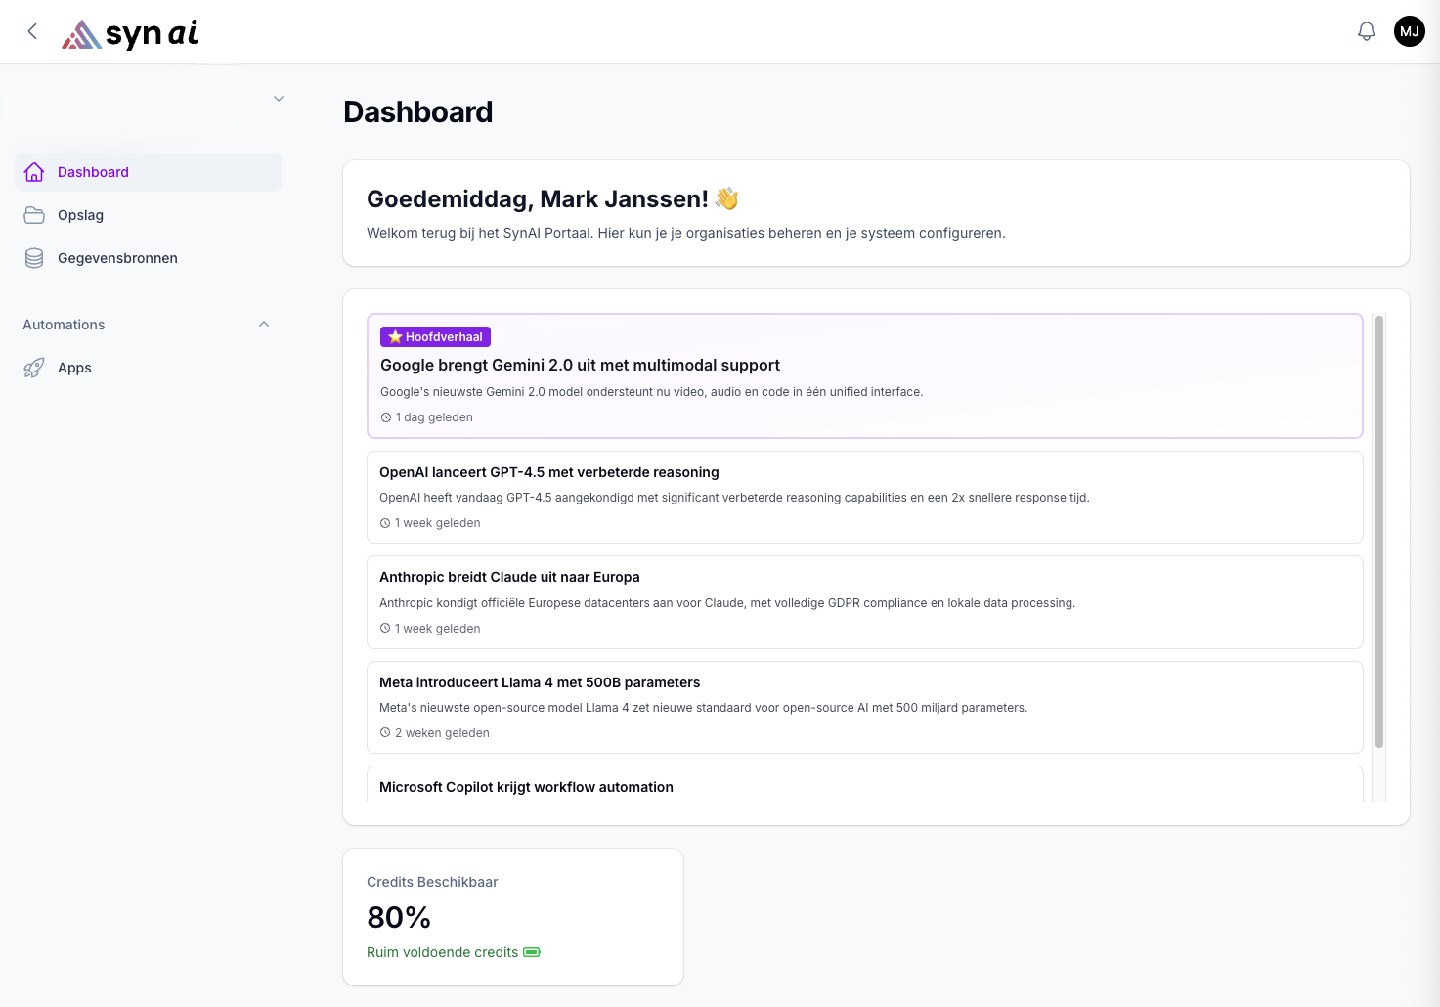The height and width of the screenshot is (1007, 1440).
Task: Open the notifications bell
Action: coord(1367,31)
